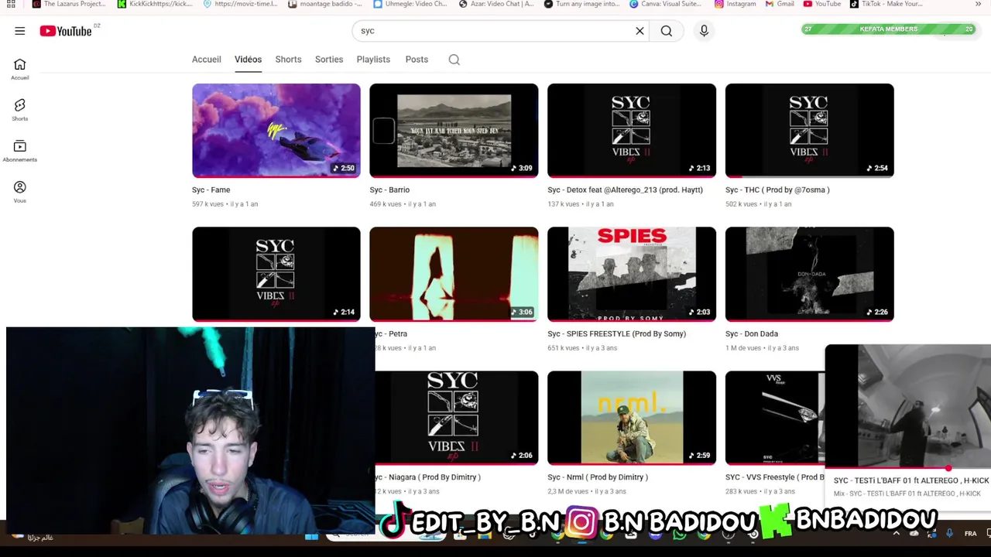Seek on the miniplayer red progress bar
The width and height of the screenshot is (991, 557).
click(x=908, y=468)
